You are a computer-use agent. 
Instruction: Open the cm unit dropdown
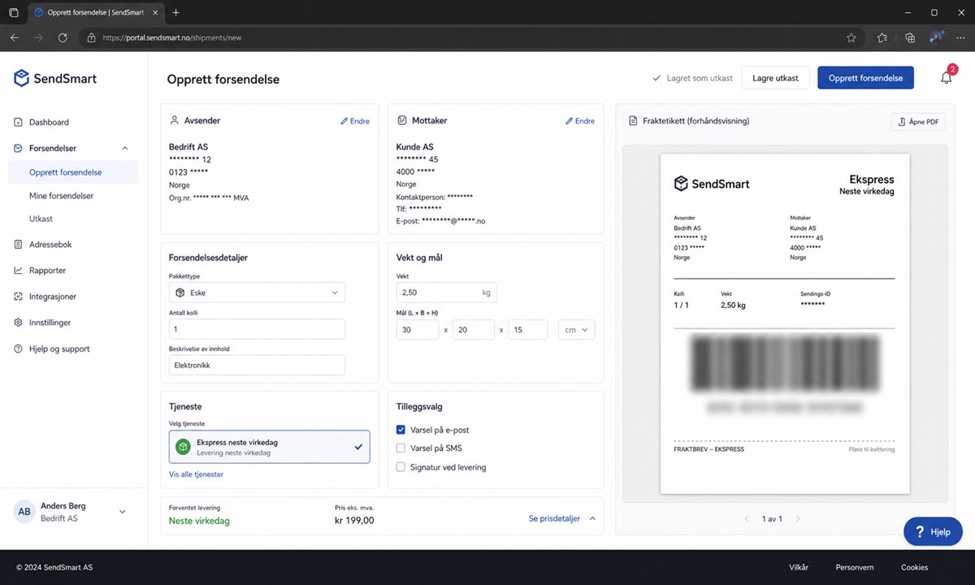(x=577, y=330)
